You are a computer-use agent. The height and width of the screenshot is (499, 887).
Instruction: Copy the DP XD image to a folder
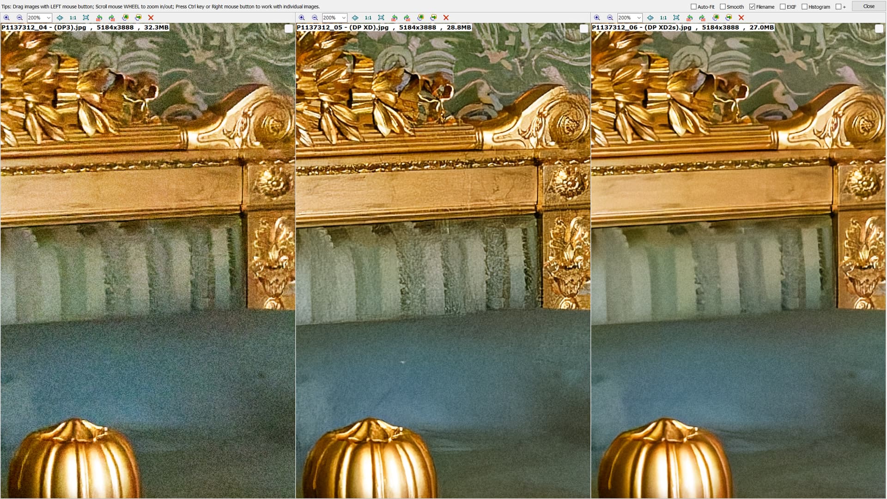click(420, 18)
